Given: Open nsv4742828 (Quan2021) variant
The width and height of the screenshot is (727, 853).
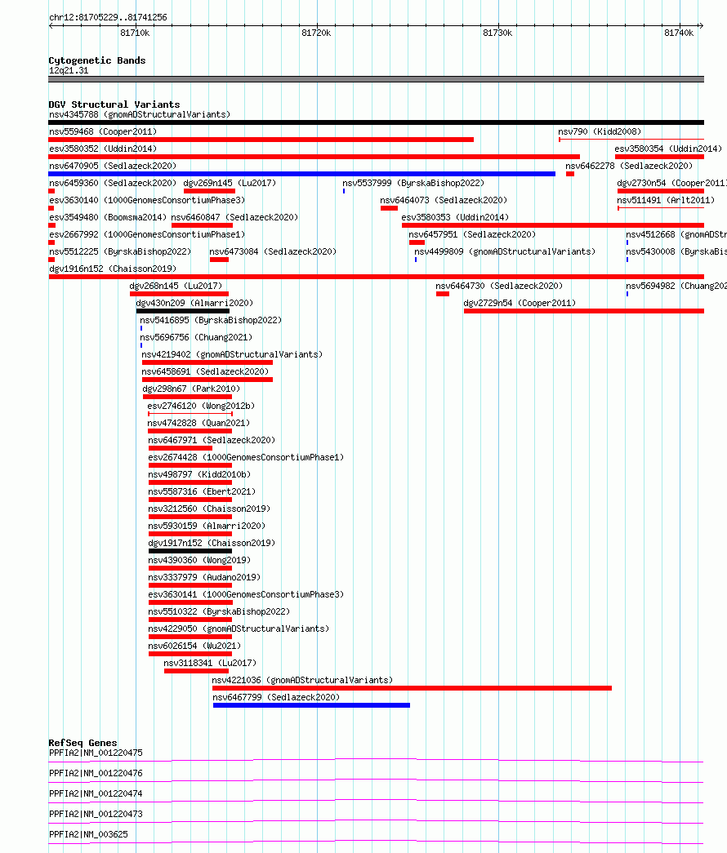Looking at the screenshot, I should (x=190, y=431).
